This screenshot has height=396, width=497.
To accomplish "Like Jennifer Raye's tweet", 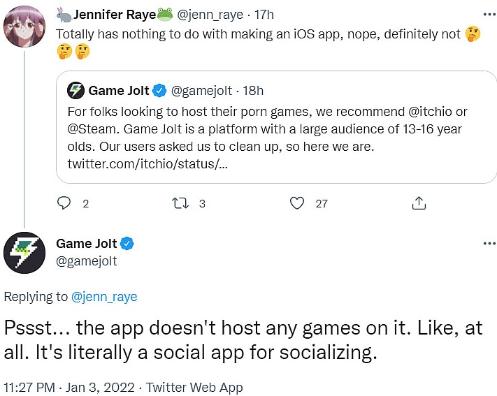I will [298, 203].
